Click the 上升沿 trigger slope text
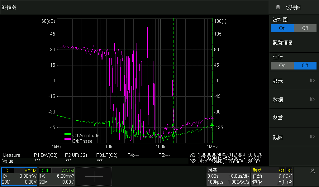 pos(284,182)
